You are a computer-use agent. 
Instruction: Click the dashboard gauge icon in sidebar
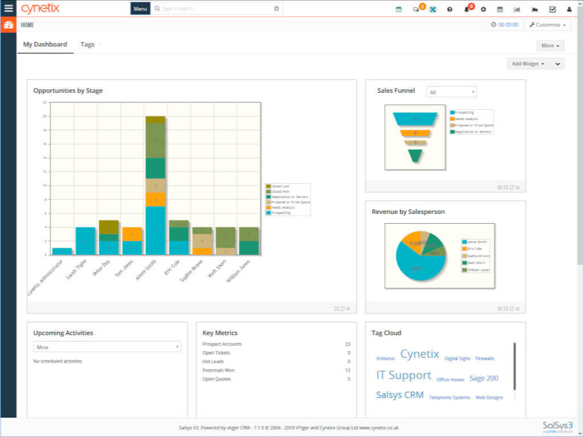(x=8, y=25)
